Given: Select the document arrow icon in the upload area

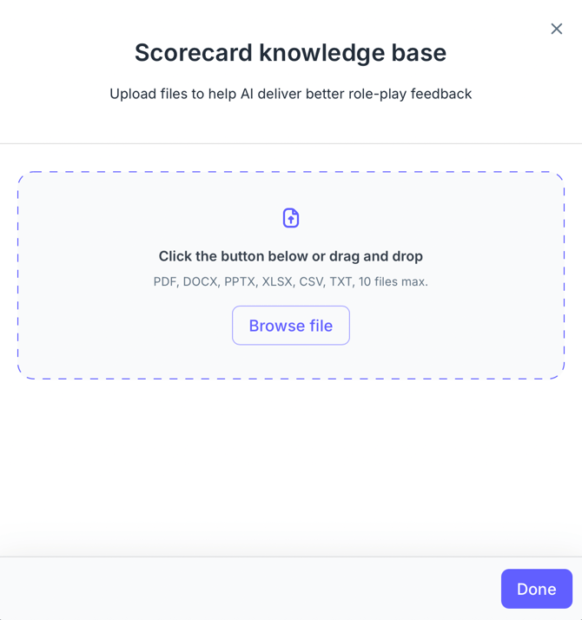Looking at the screenshot, I should tap(291, 218).
